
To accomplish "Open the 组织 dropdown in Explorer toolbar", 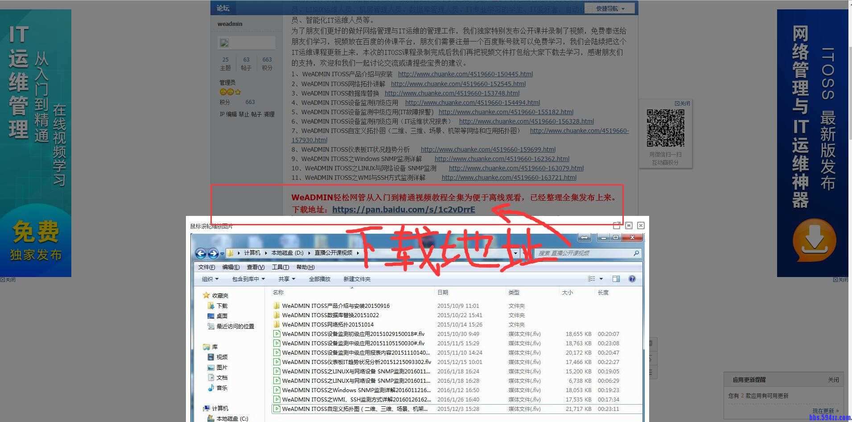I will [x=210, y=279].
